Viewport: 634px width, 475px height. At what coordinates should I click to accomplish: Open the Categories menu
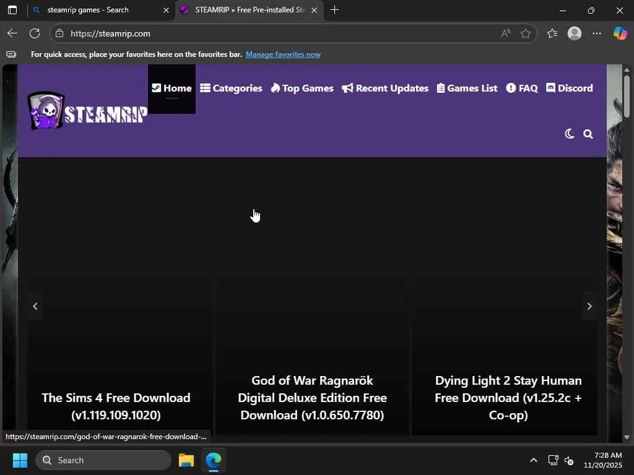pos(232,88)
